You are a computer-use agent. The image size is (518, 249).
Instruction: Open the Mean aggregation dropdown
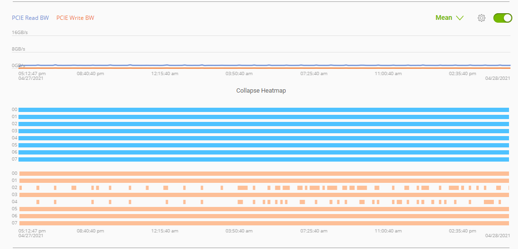point(449,18)
